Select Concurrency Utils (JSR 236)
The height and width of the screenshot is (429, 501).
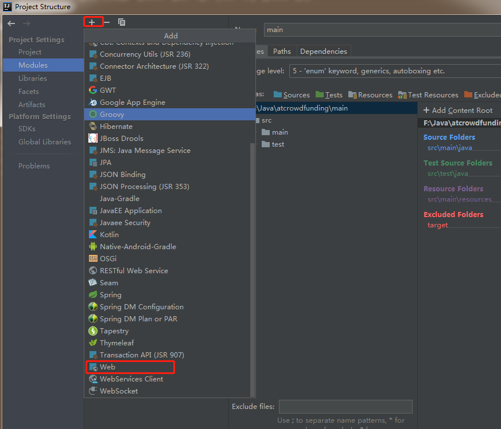(x=170, y=54)
